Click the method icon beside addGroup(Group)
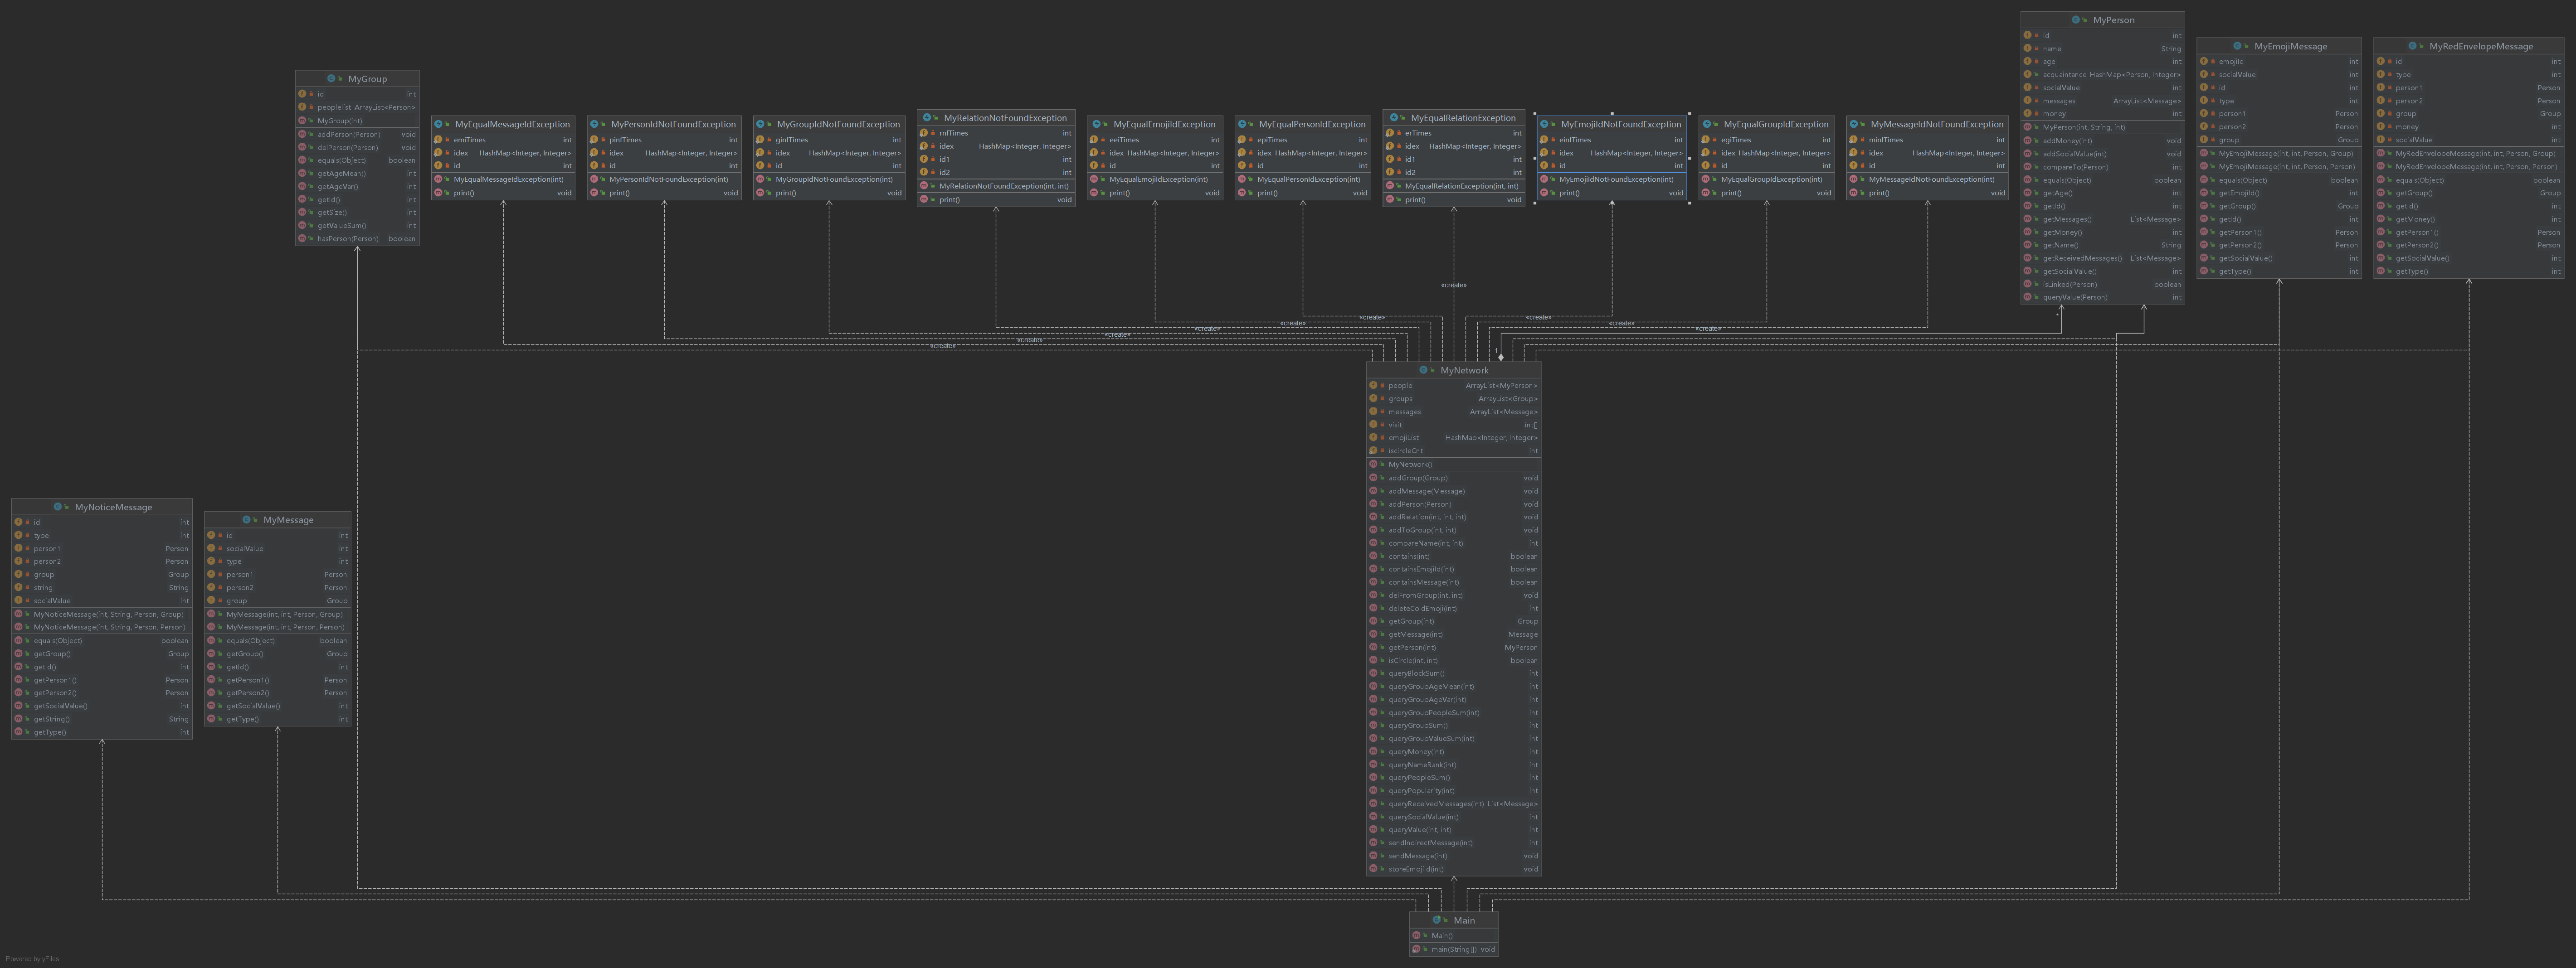This screenshot has width=2576, height=968. 1373,478
